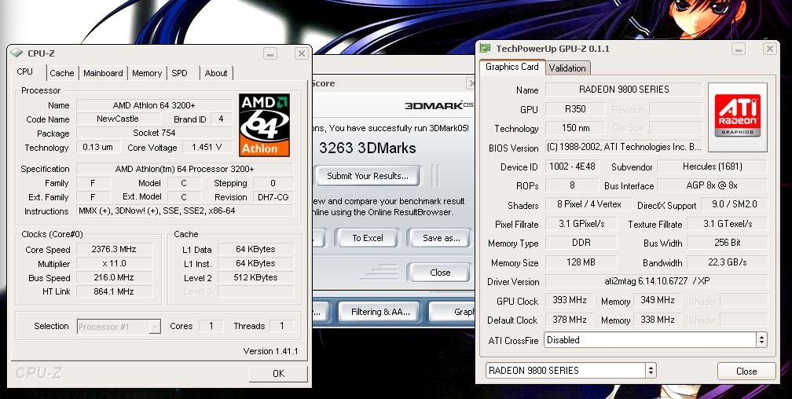Image resolution: width=792 pixels, height=399 pixels.
Task: Click the Save as... button in 3DMark
Action: pyautogui.click(x=441, y=238)
